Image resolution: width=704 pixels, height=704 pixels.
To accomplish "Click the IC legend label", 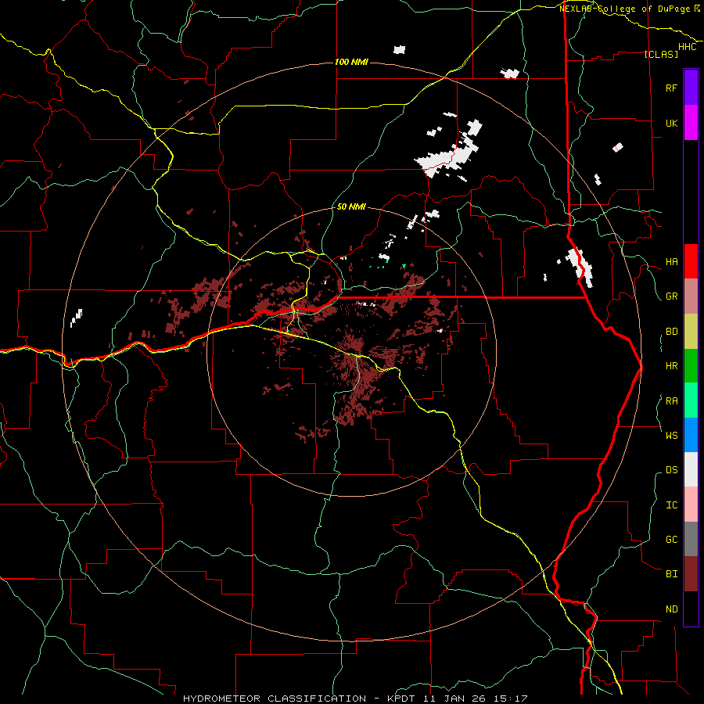I will tap(671, 505).
